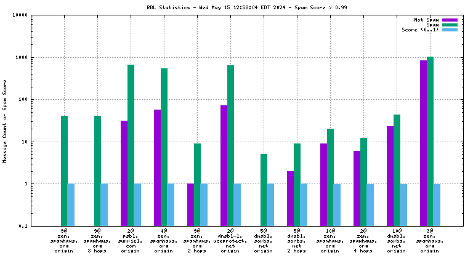
Task: Select the purple bar for dnsbl-1.uceprotect.net
Action: (224, 165)
